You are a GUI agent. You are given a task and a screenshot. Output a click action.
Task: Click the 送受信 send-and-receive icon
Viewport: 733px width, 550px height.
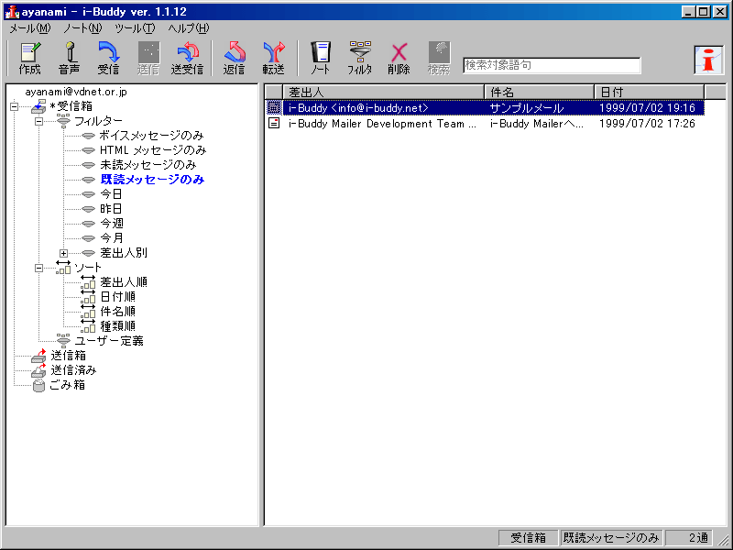tap(188, 58)
